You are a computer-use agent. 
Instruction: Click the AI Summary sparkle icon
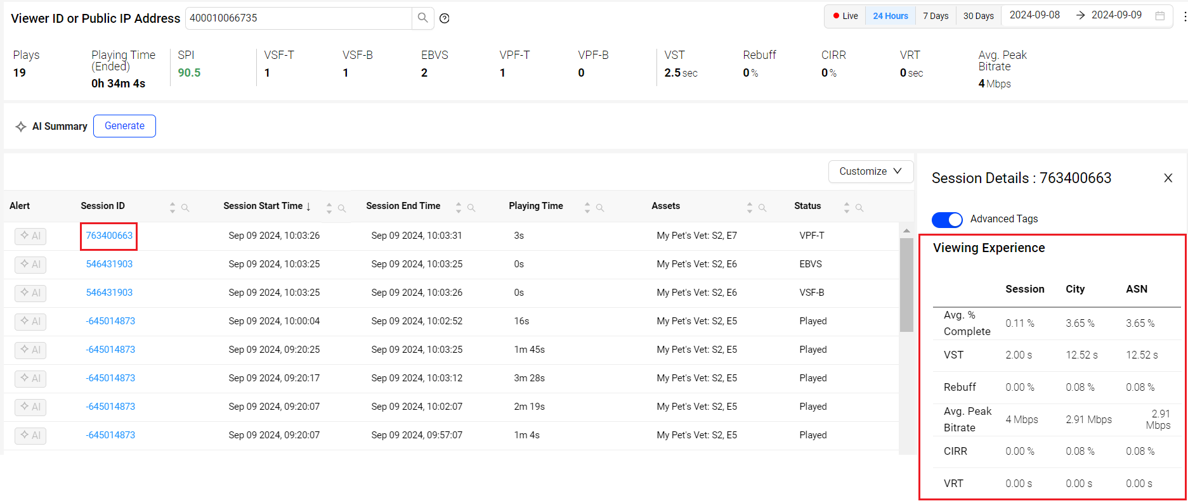pos(21,126)
